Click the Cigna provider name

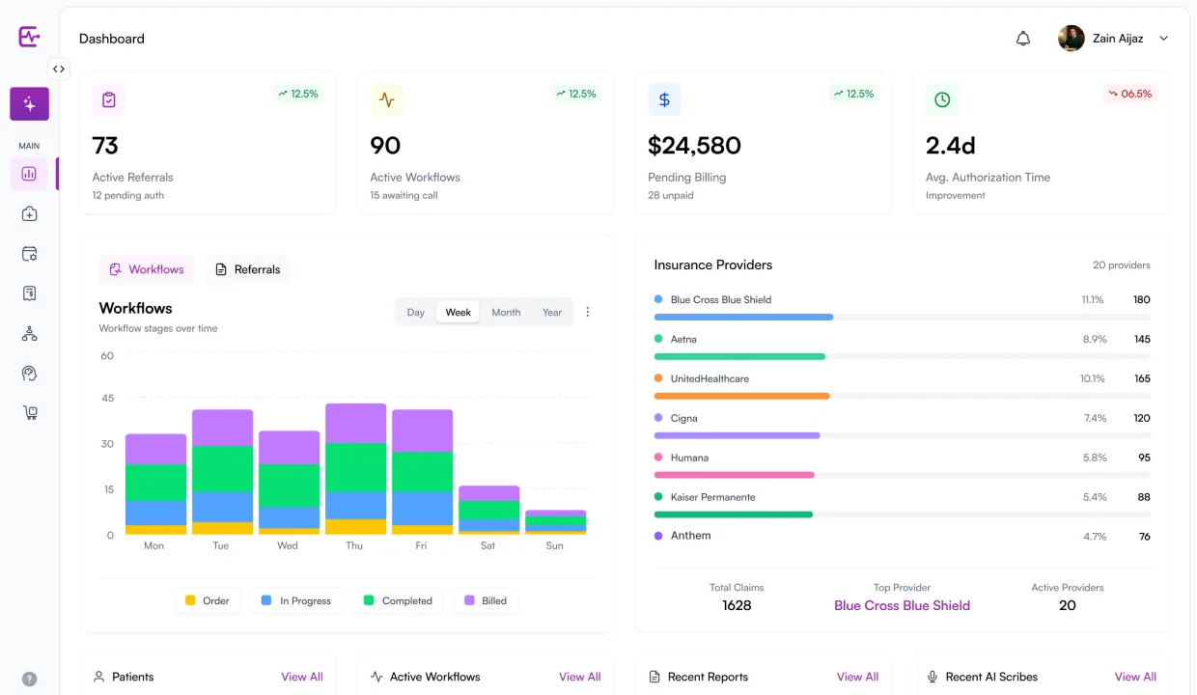coord(683,419)
